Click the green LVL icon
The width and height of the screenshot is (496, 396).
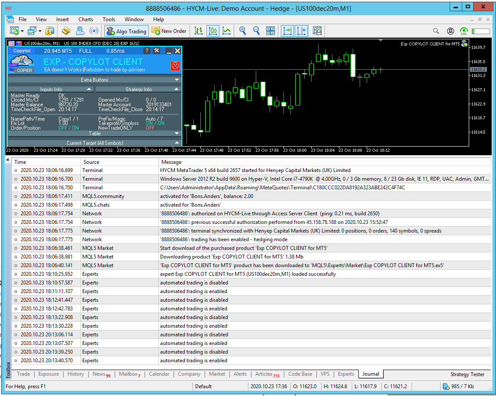click(464, 31)
